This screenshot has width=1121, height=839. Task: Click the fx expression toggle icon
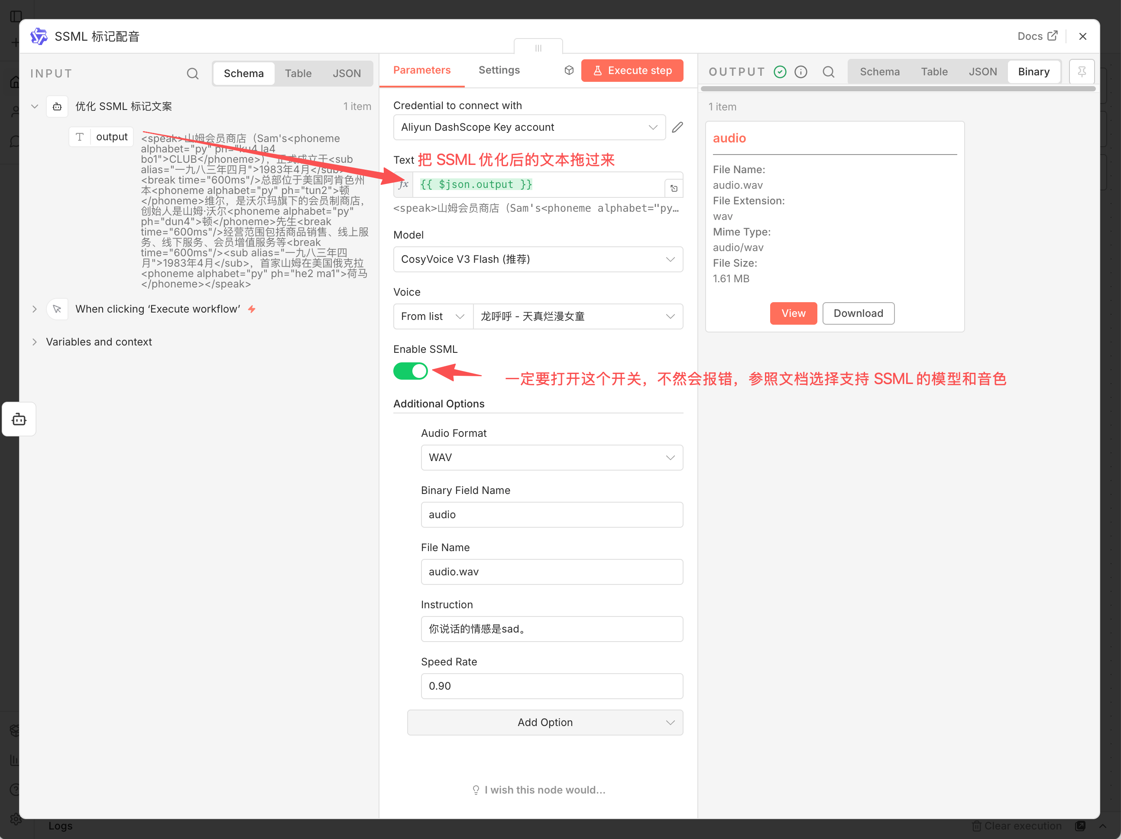coord(403,184)
